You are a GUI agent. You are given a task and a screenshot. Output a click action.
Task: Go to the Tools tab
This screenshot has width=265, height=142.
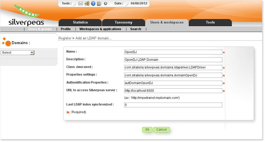(210, 22)
